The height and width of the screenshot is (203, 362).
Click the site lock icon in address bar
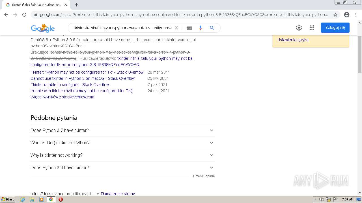pyautogui.click(x=36, y=15)
